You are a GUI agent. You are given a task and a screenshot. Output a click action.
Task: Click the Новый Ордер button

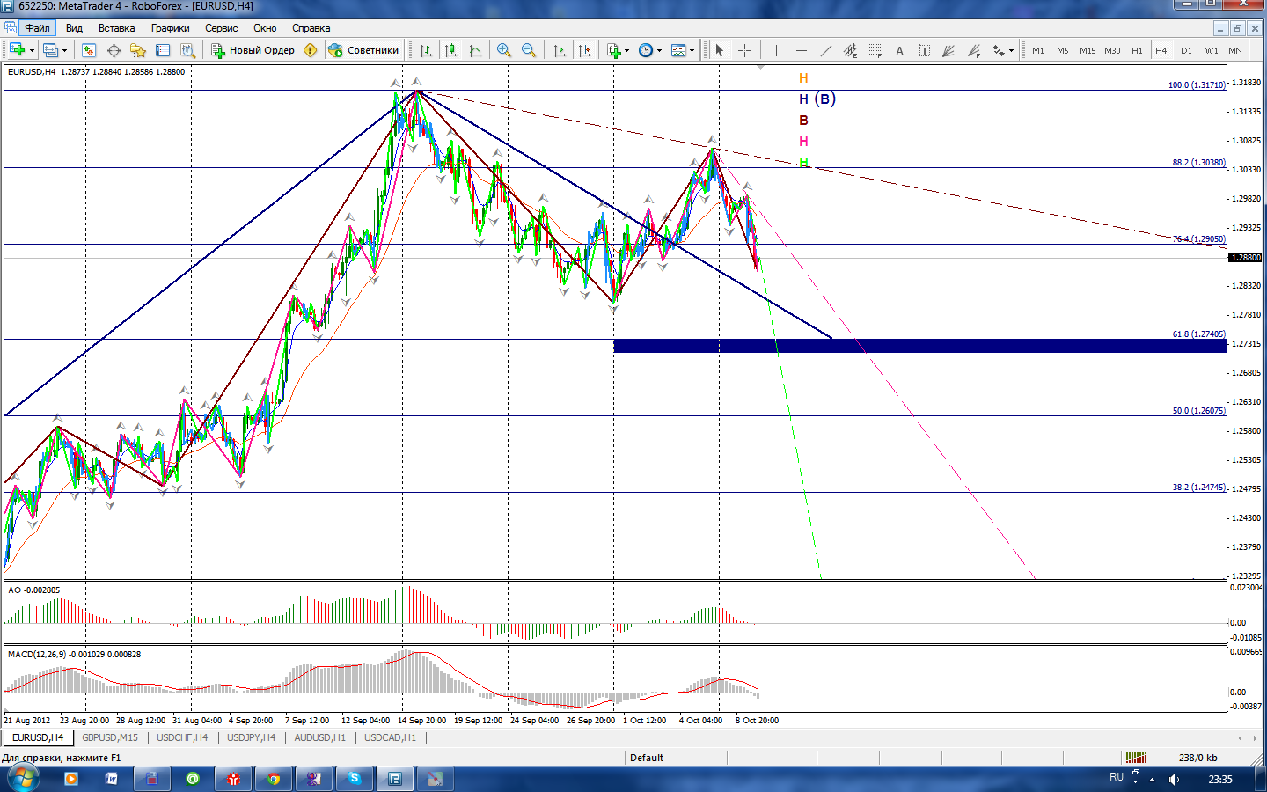click(x=253, y=50)
